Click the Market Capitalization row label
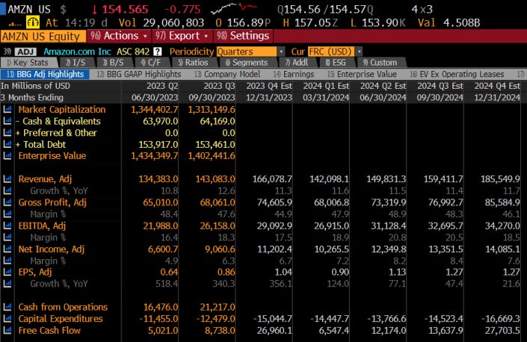This screenshot has height=342, width=527. tap(62, 110)
